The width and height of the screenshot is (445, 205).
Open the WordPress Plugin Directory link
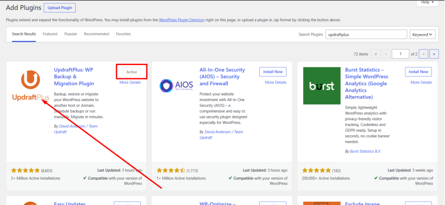pos(182,20)
